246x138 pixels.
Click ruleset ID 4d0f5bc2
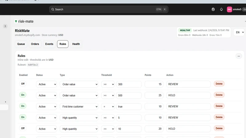point(33,65)
